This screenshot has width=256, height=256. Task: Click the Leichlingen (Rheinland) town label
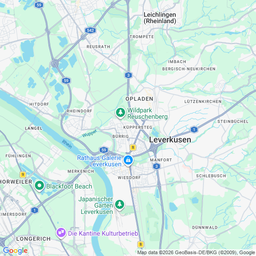pos(159,18)
